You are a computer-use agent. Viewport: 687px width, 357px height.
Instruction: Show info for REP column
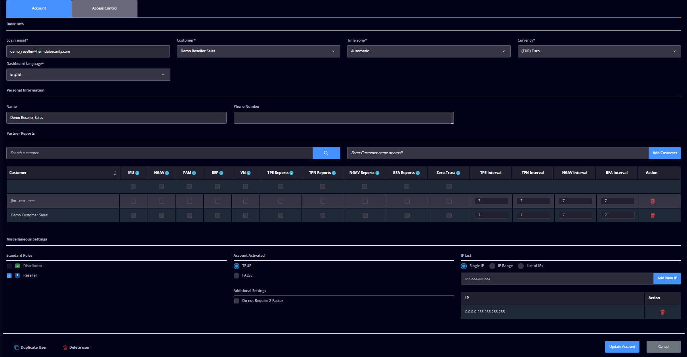coord(221,173)
